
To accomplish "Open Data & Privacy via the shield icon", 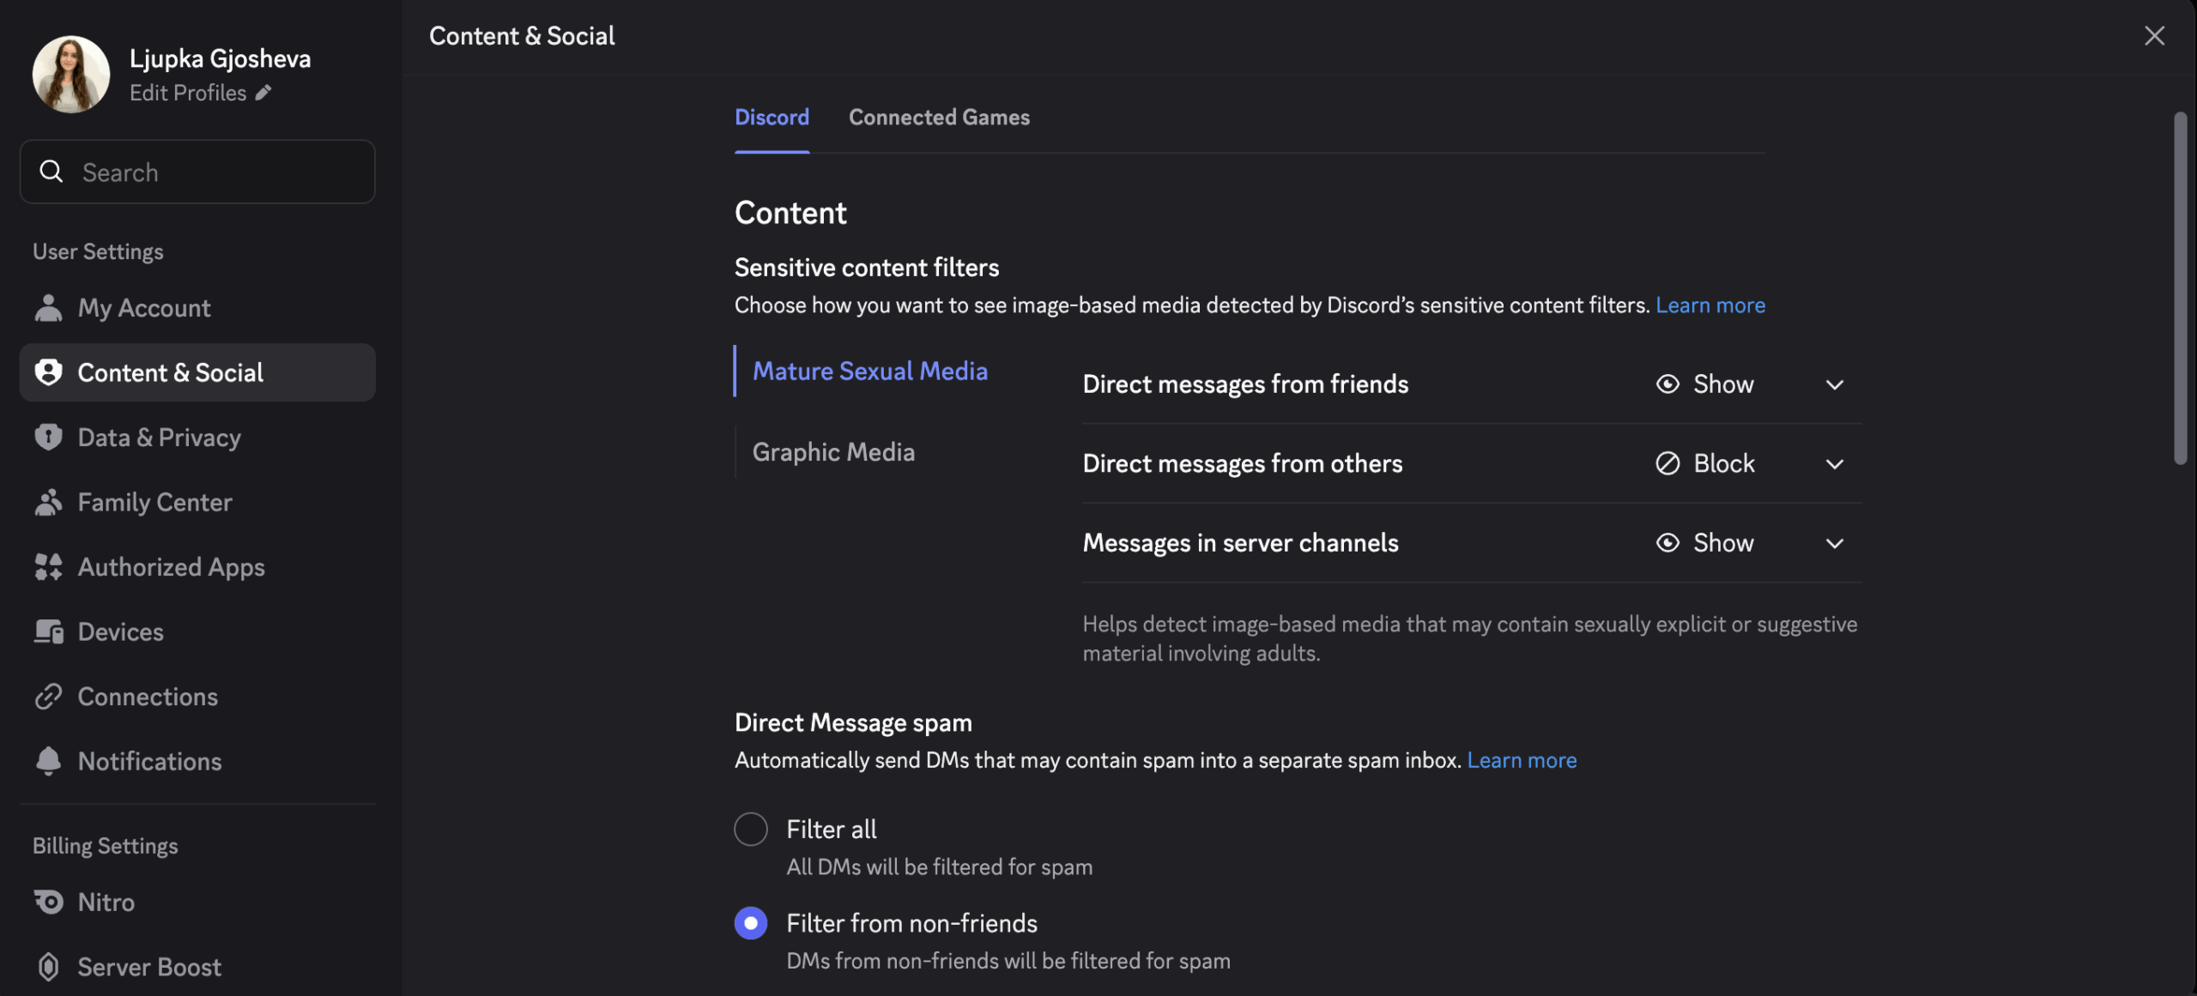I will (49, 437).
